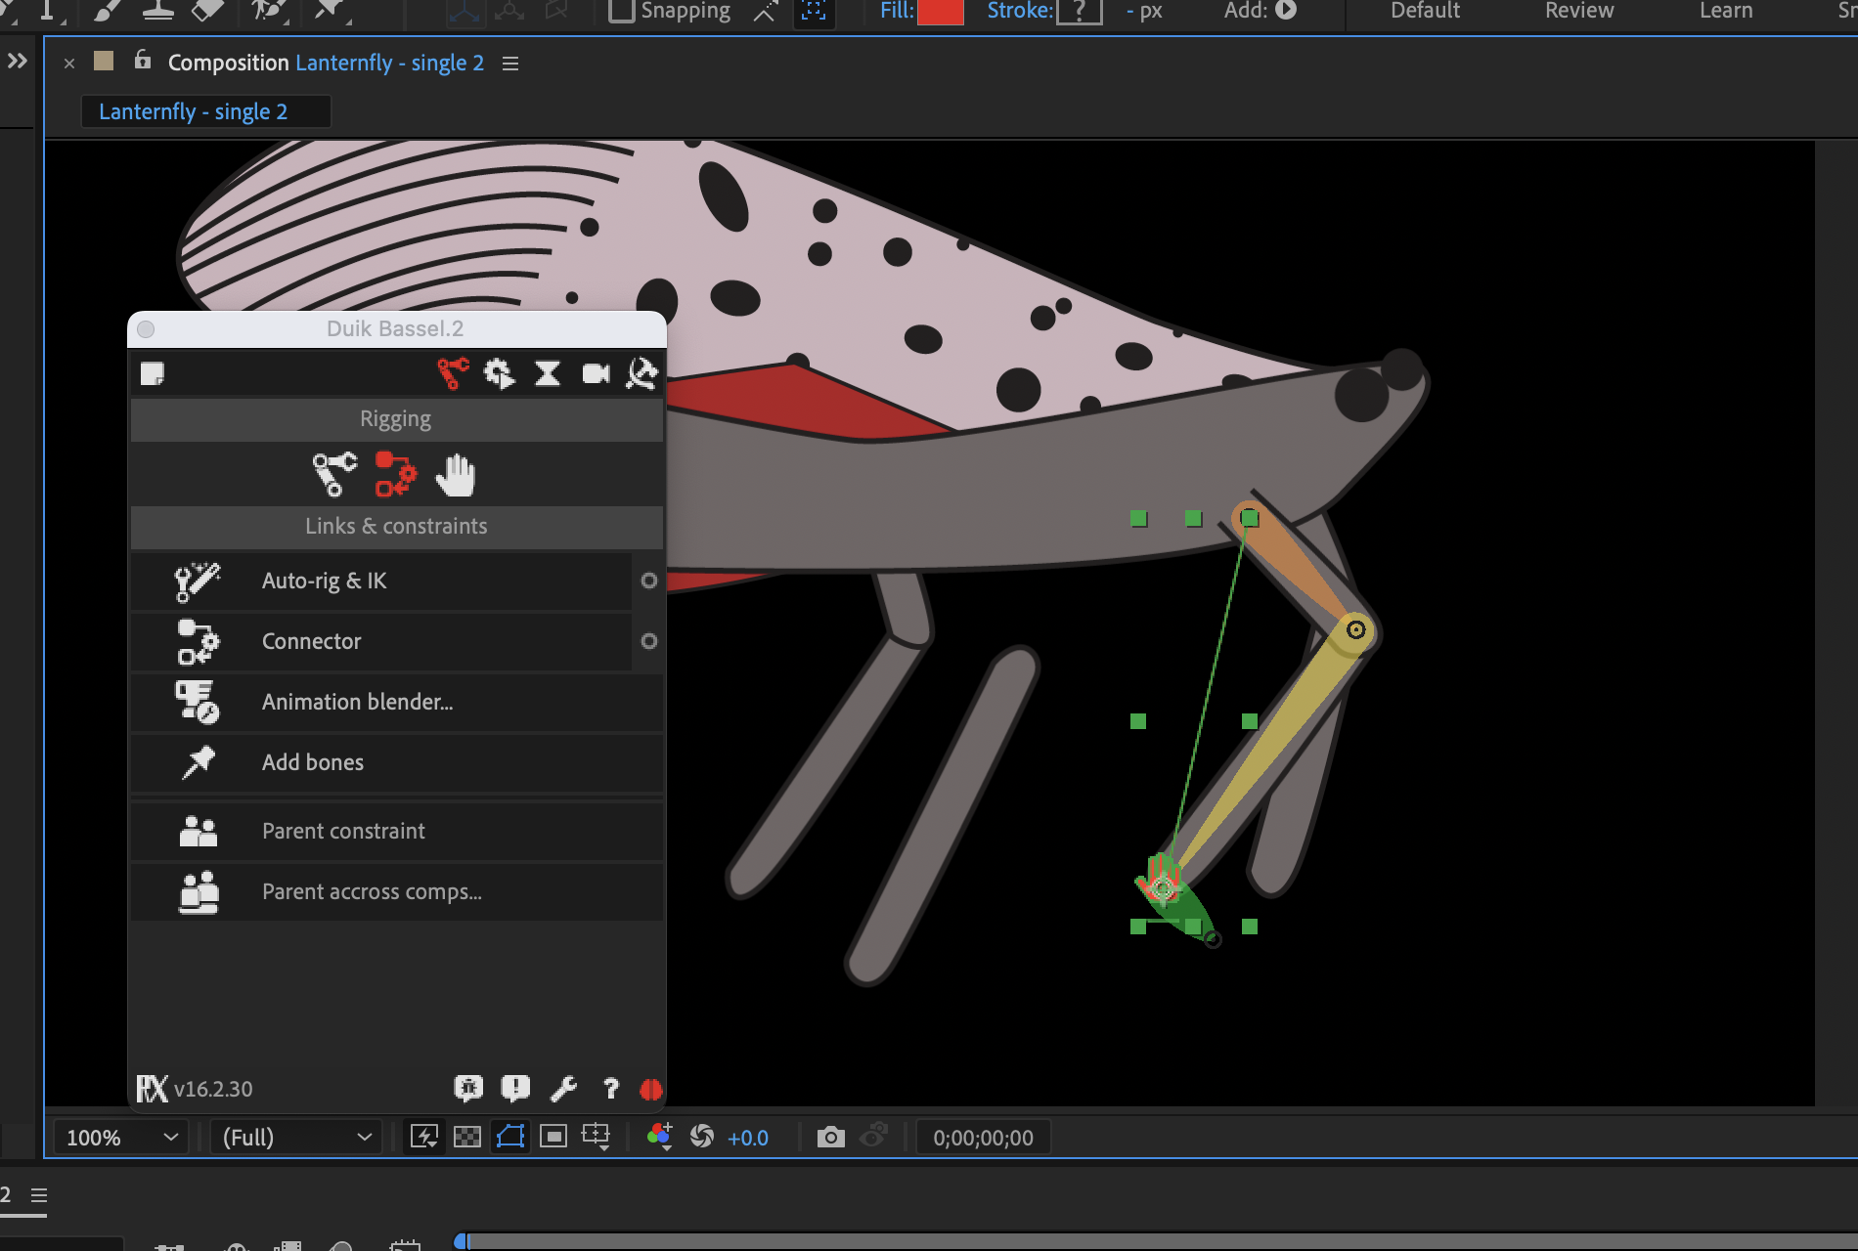Open the Duik camera tools panel
The height and width of the screenshot is (1251, 1858).
[x=596, y=373]
